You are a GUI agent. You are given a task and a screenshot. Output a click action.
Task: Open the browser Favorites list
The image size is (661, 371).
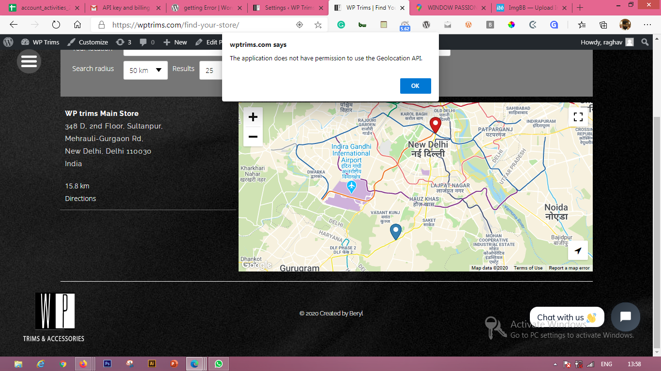coord(582,25)
